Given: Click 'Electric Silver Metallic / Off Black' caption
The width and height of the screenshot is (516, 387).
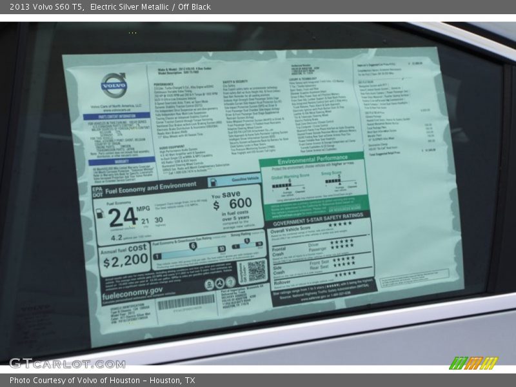Looking at the screenshot, I should pos(150,6).
